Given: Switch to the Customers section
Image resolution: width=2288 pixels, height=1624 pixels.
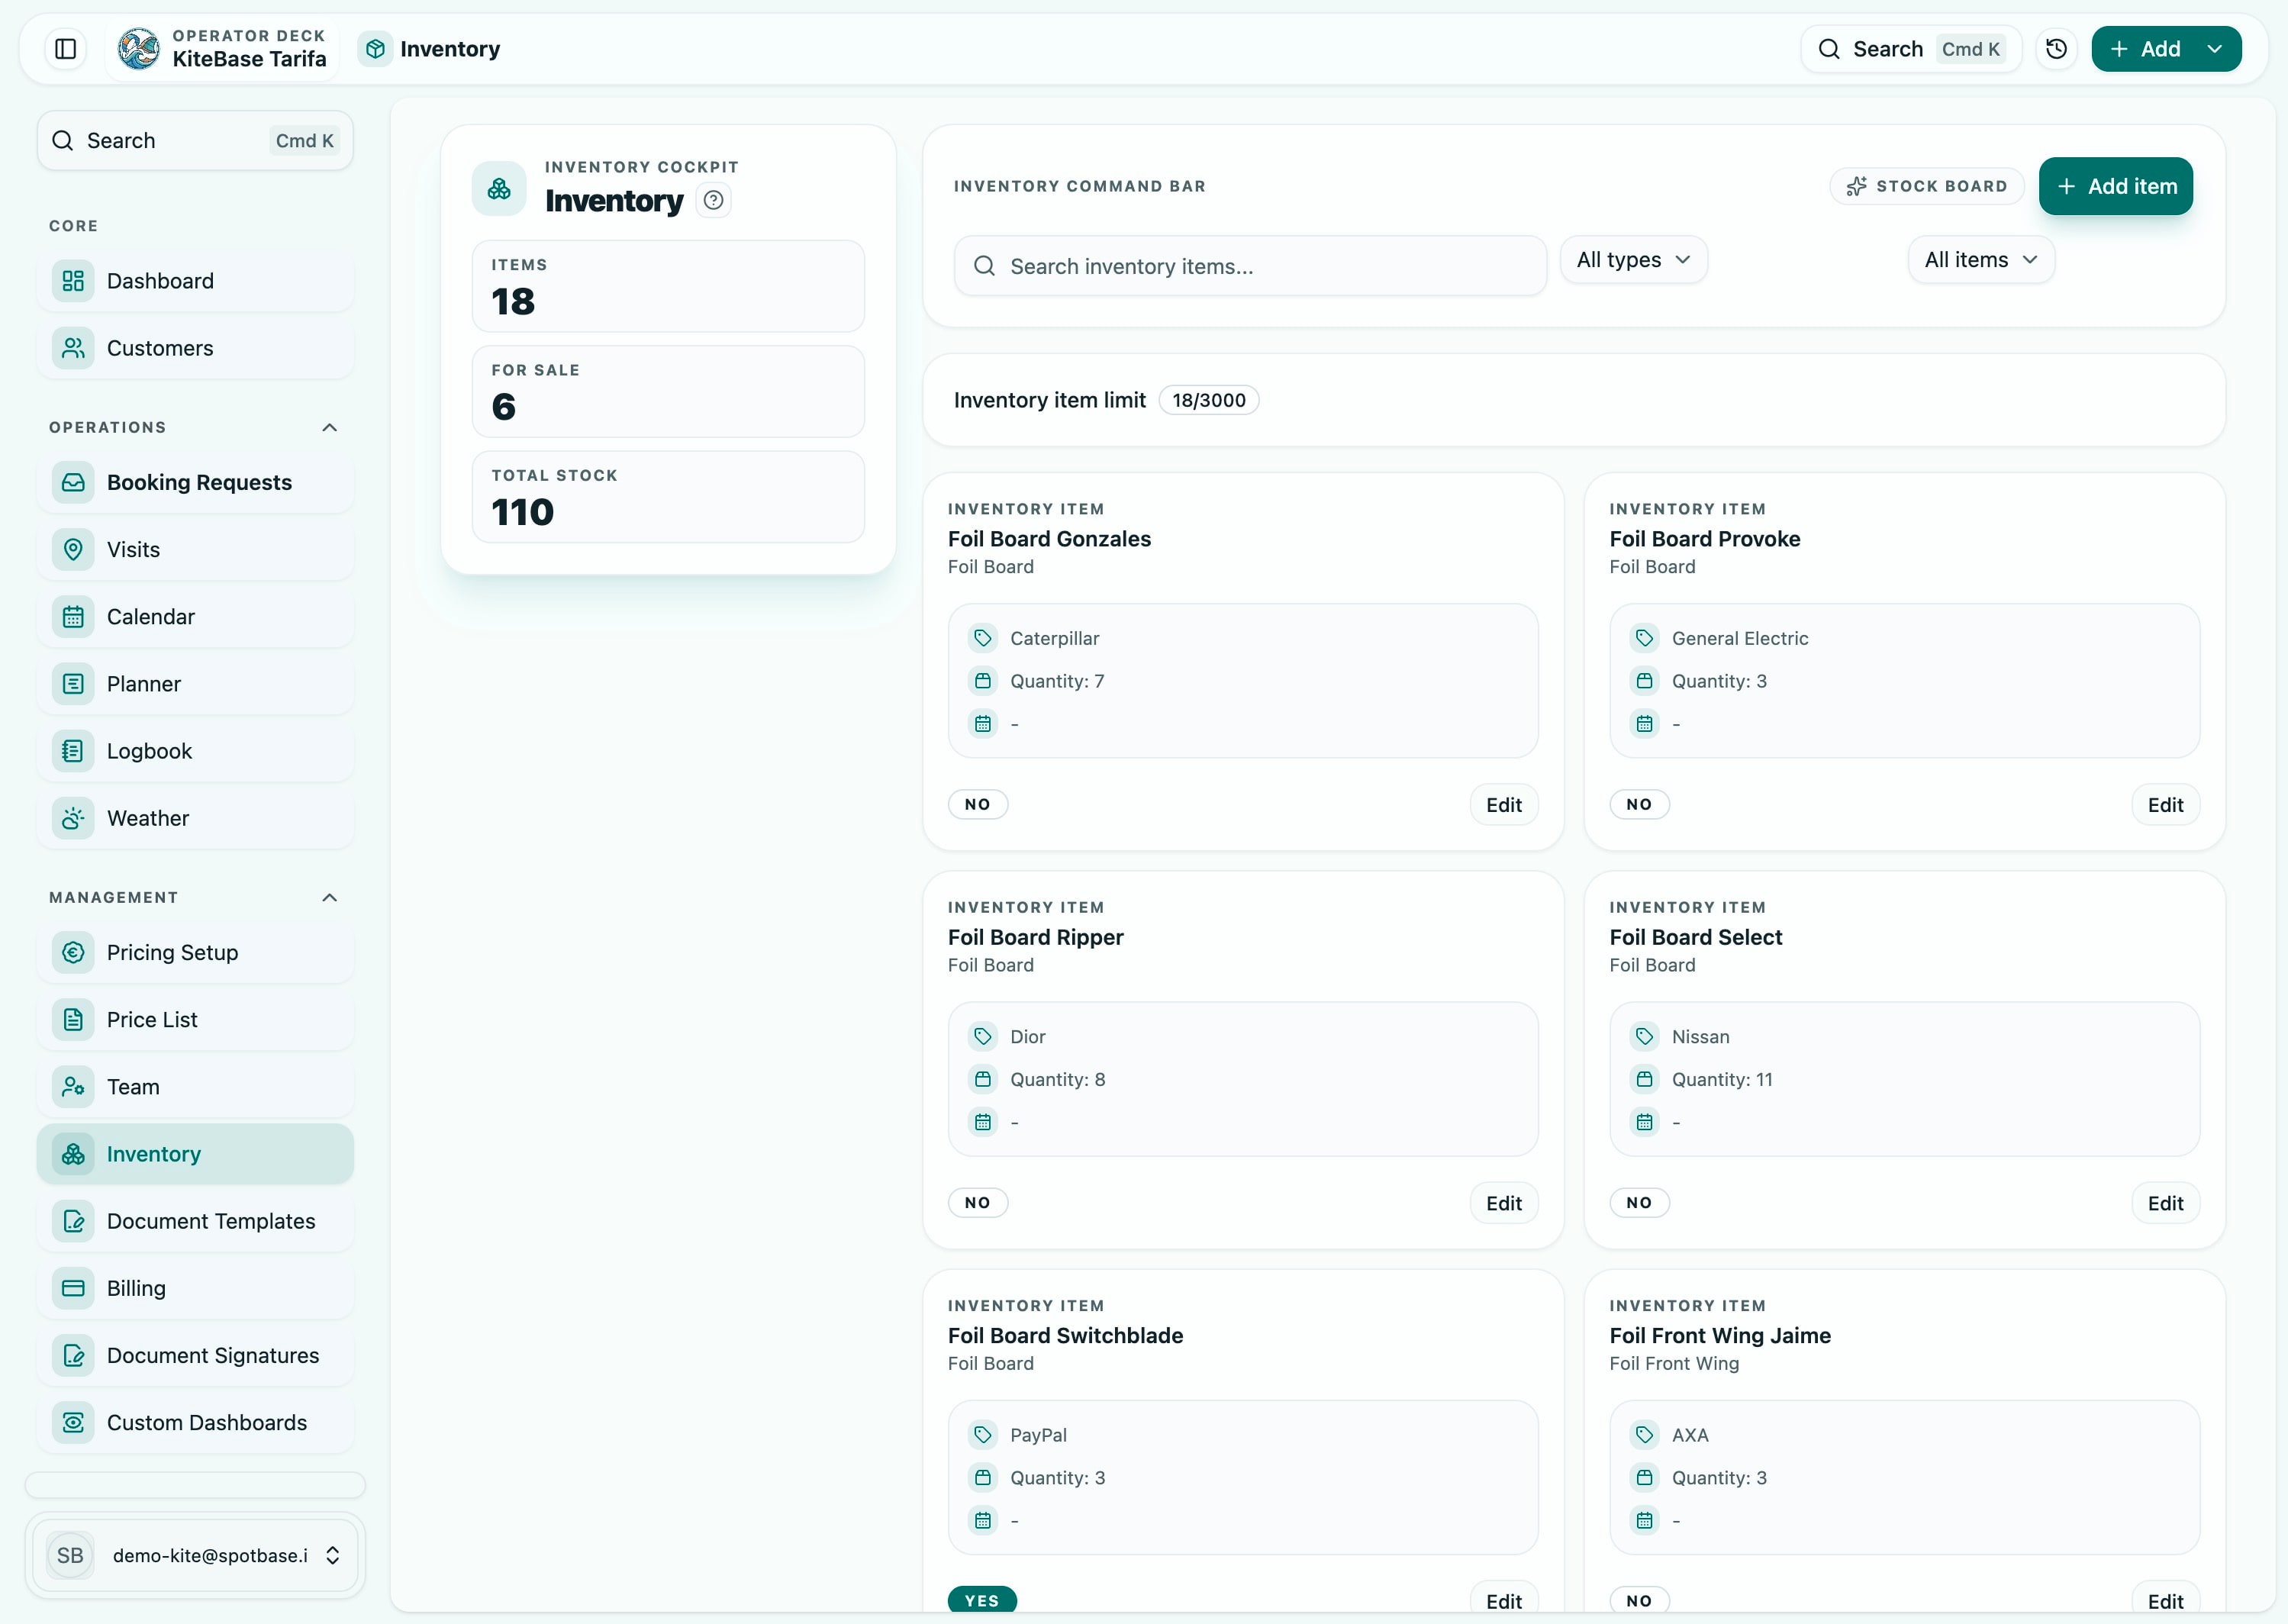Looking at the screenshot, I should (x=159, y=347).
